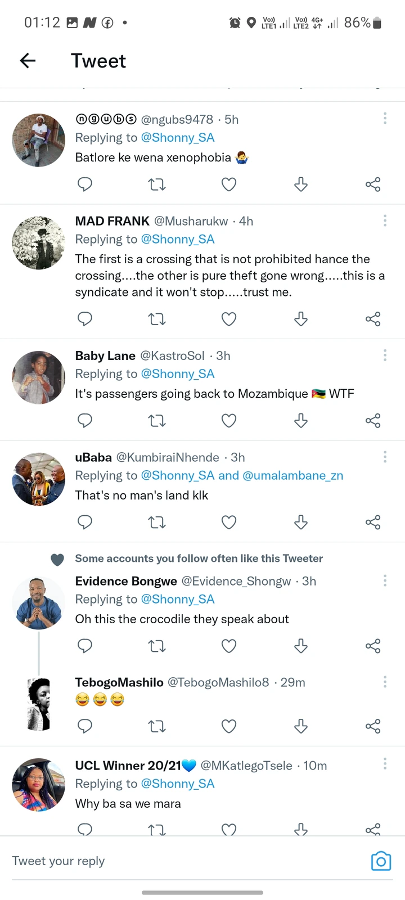The width and height of the screenshot is (405, 900).
Task: Open overflow menu on Baby Lane's tweet
Action: (385, 355)
